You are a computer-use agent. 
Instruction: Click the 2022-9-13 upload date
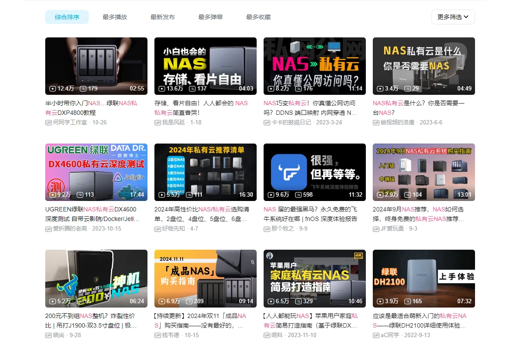coord(417,335)
